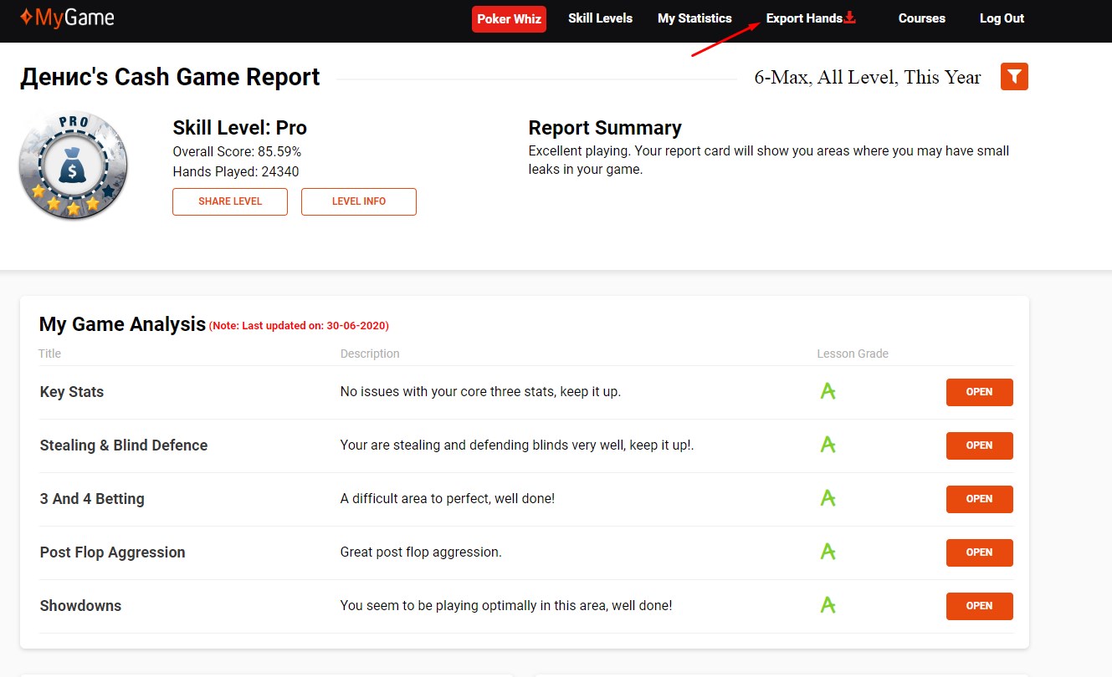Screen dimensions: 1112x677
Task: Click the MyGame logo
Action: click(67, 18)
